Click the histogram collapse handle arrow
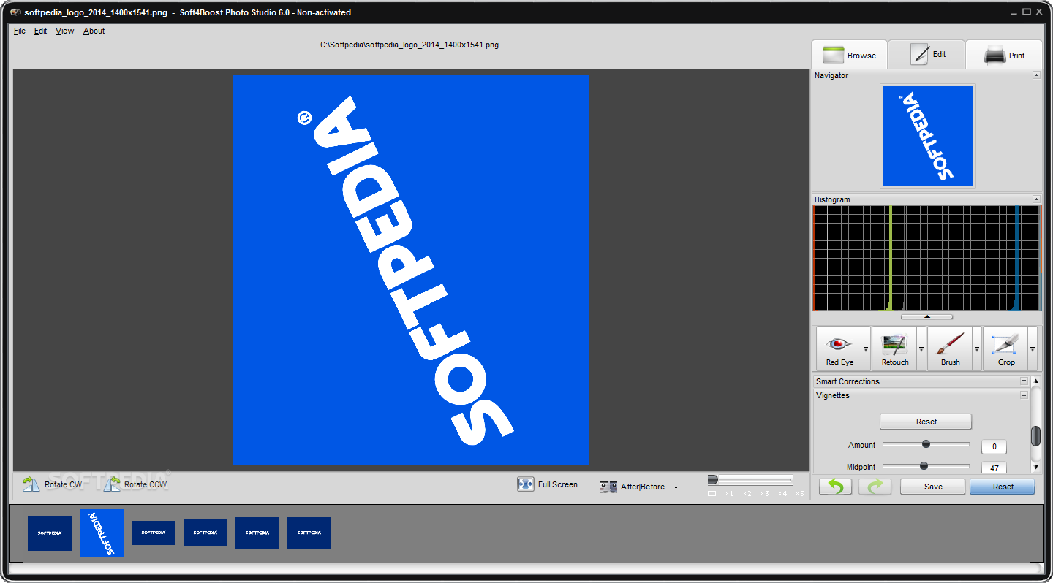The width and height of the screenshot is (1053, 583). (x=926, y=316)
